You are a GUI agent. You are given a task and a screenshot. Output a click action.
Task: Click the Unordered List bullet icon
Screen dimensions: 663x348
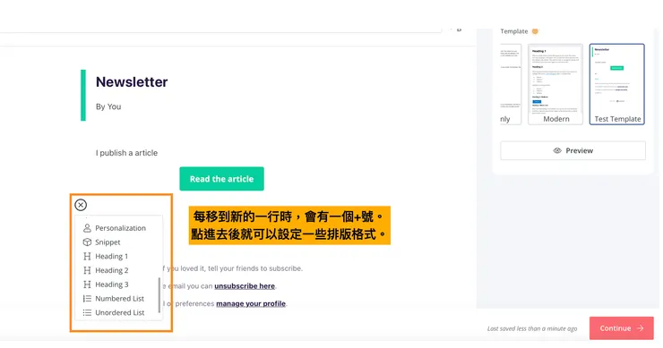point(87,312)
